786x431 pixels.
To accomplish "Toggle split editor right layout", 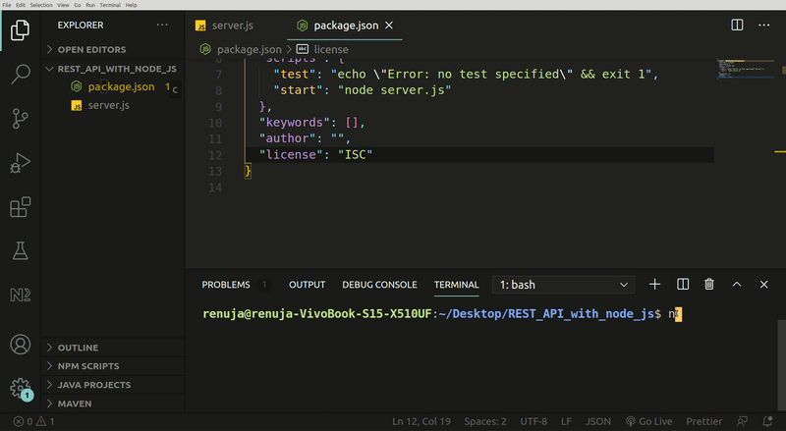I will pos(737,24).
